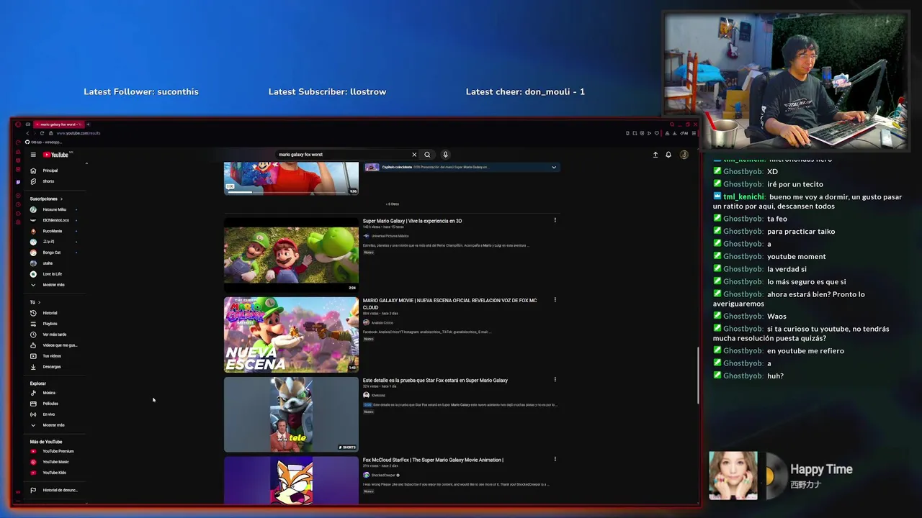Clear the search box with X
The width and height of the screenshot is (922, 518).
(414, 155)
